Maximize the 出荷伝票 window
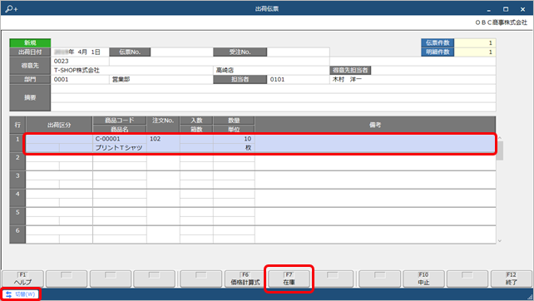Screen dimensions: 534x301 [x=506, y=9]
